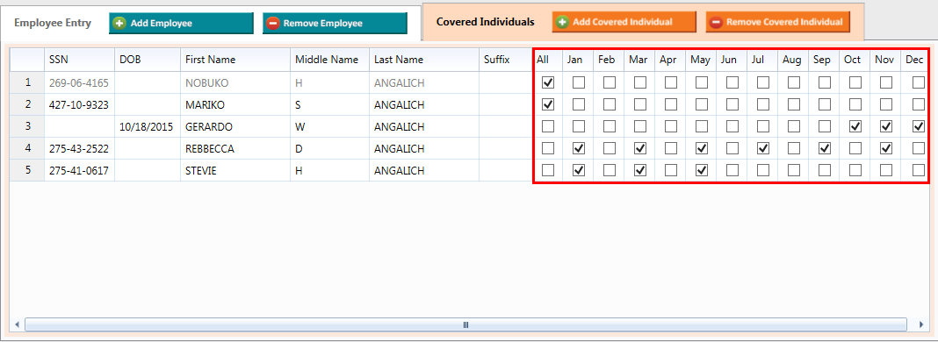Switch to the Covered Individuals tab
Screen dimensions: 938x342
(x=485, y=22)
